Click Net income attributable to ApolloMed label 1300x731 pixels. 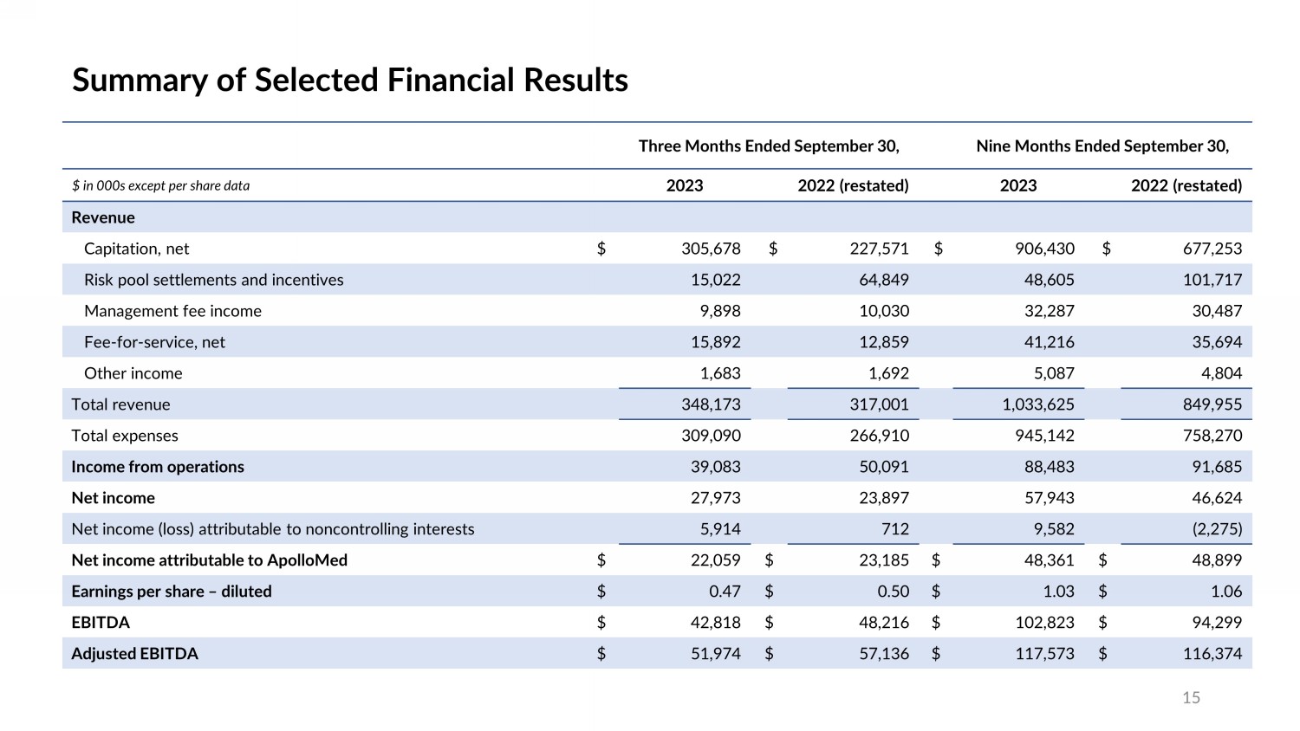(x=209, y=560)
